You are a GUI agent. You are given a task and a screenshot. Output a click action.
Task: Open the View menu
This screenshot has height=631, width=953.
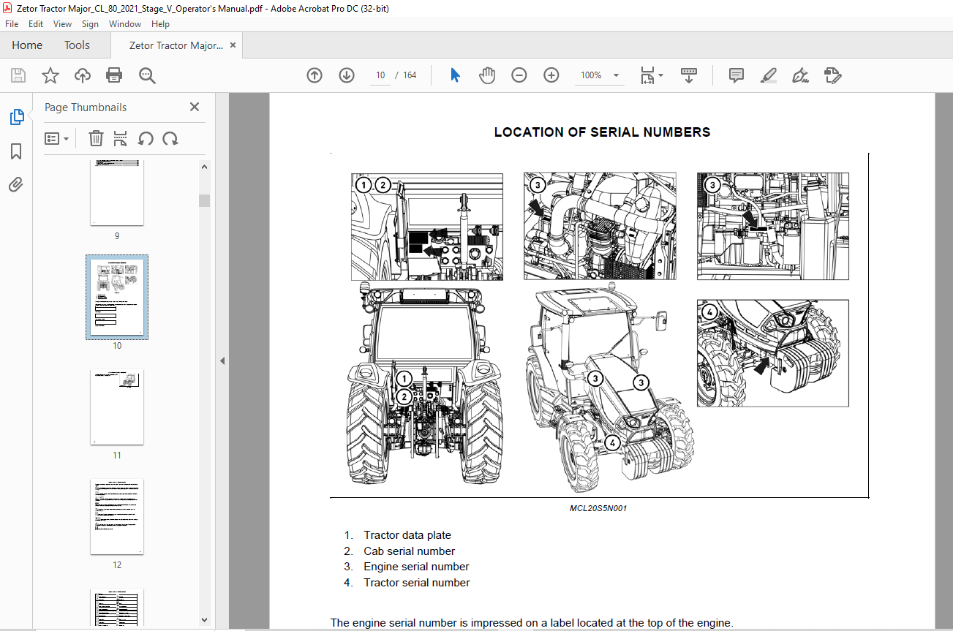tap(62, 24)
